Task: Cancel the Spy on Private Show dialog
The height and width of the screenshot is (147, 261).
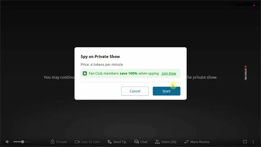Action: [x=135, y=91]
